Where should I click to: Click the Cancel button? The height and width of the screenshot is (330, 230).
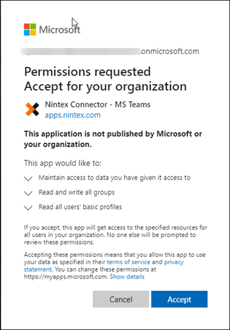pyautogui.click(x=121, y=299)
